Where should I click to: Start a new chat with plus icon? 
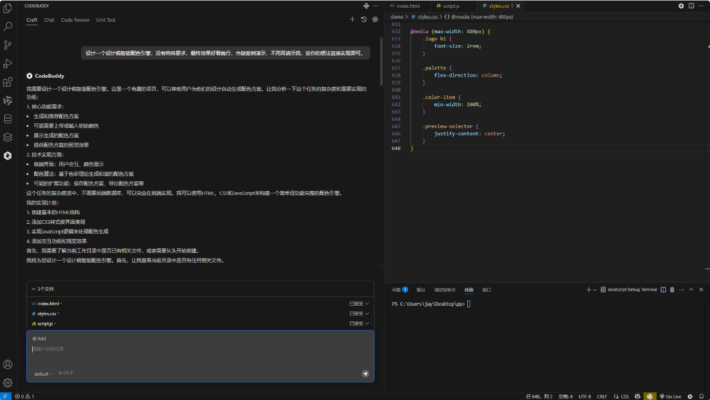coord(352,20)
